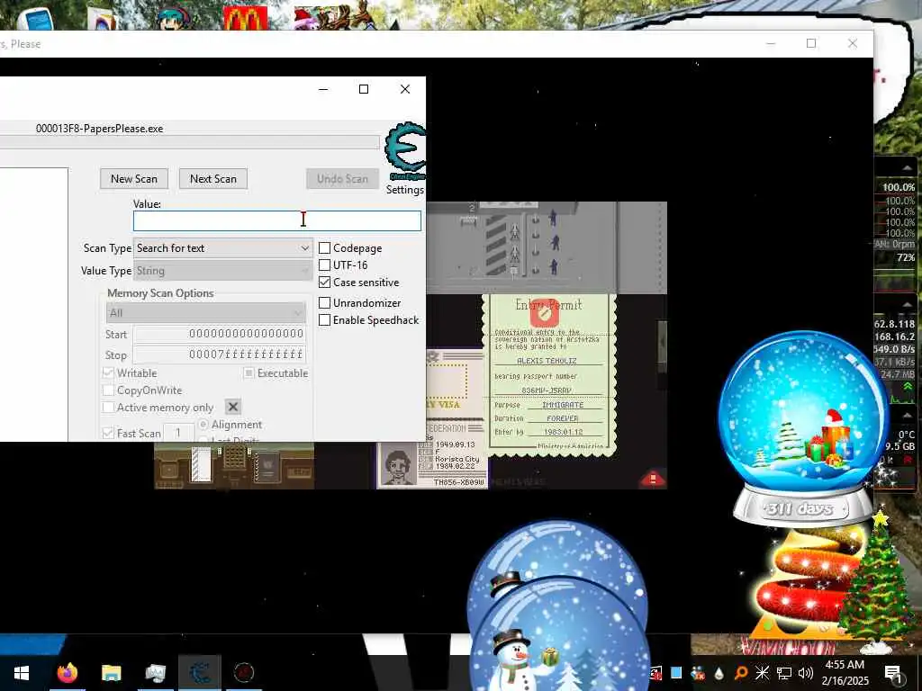Check the CopyOnWrite option

pos(108,390)
